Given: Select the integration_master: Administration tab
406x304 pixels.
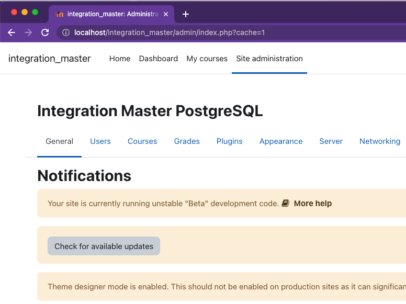Looking at the screenshot, I should point(111,14).
